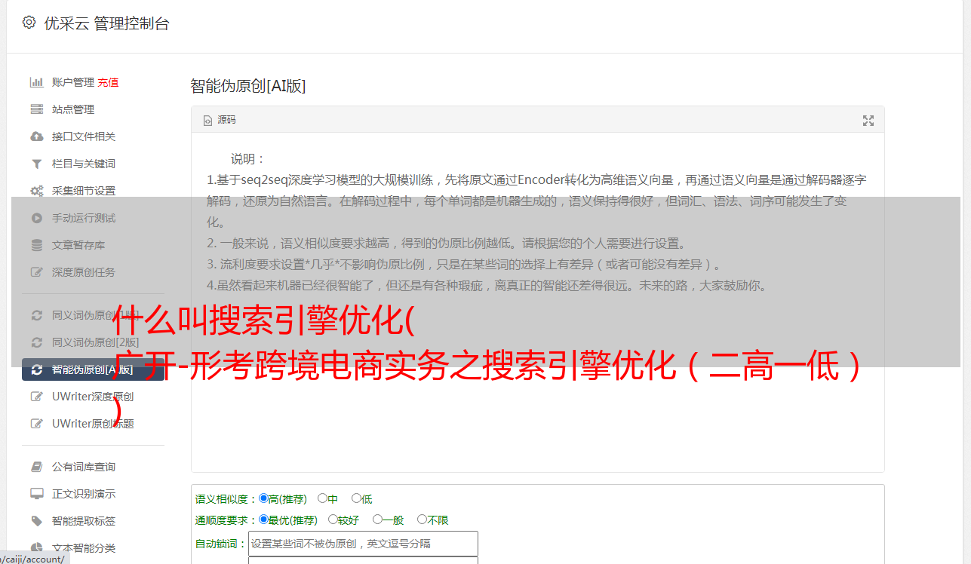The image size is (971, 564).
Task: Choose 不限 for 通顺度要求
Action: pyautogui.click(x=422, y=520)
